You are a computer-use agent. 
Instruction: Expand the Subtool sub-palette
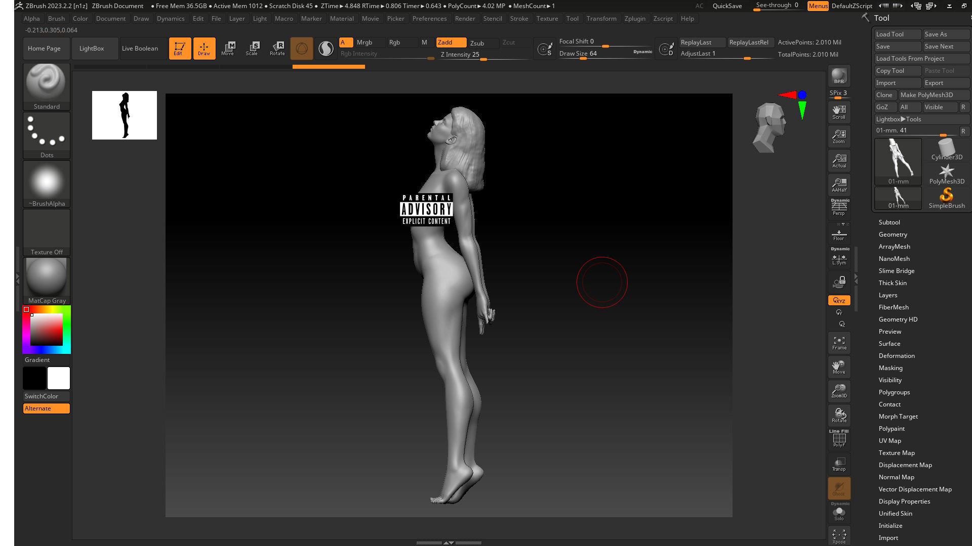click(889, 222)
